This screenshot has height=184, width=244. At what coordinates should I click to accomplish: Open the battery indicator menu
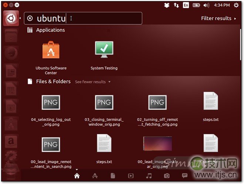tap(196, 5)
